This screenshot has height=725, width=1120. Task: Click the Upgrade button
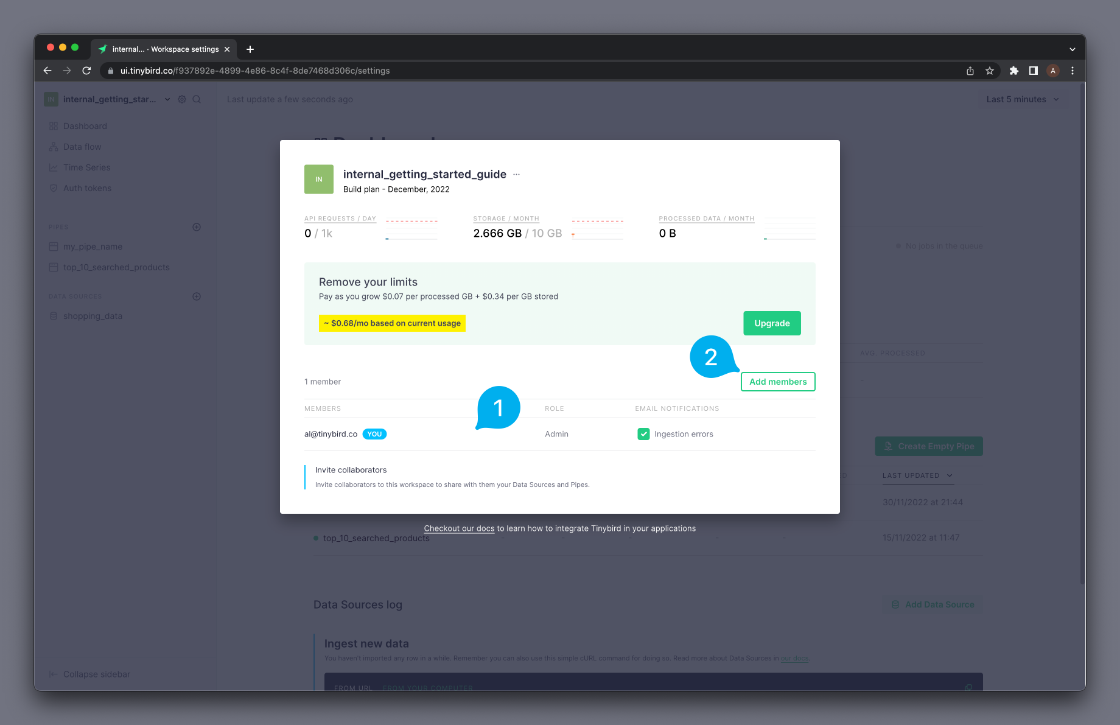click(772, 323)
